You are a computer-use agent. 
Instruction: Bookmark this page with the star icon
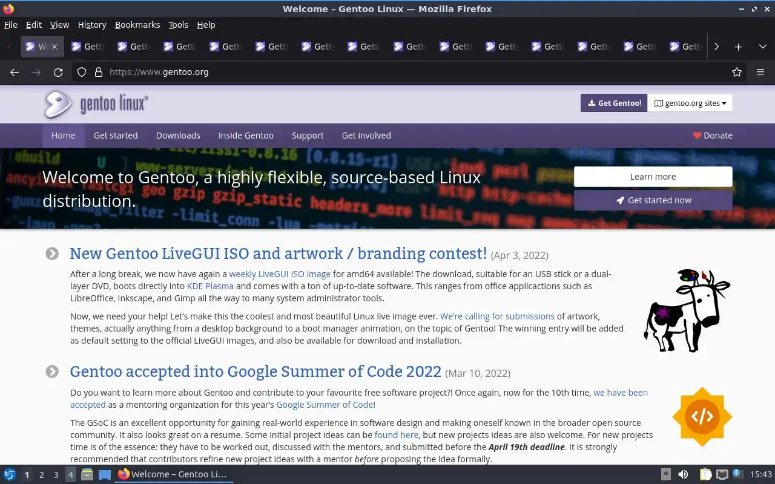[737, 72]
